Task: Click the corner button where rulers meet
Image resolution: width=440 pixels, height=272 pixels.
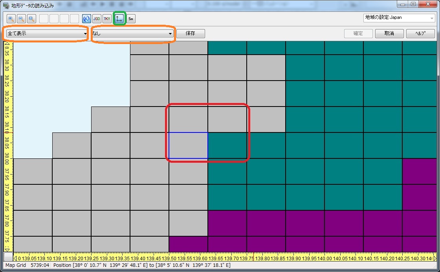Action: click(x=8, y=257)
